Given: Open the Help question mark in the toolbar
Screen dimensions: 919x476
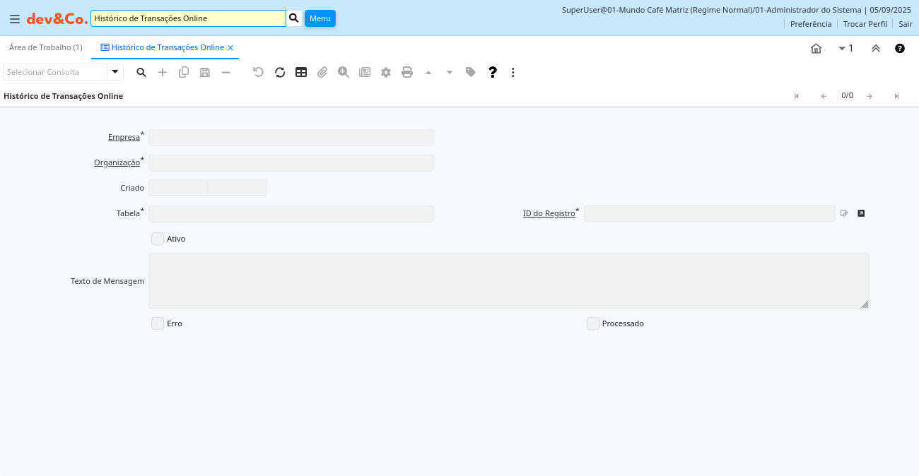Looking at the screenshot, I should (x=493, y=72).
